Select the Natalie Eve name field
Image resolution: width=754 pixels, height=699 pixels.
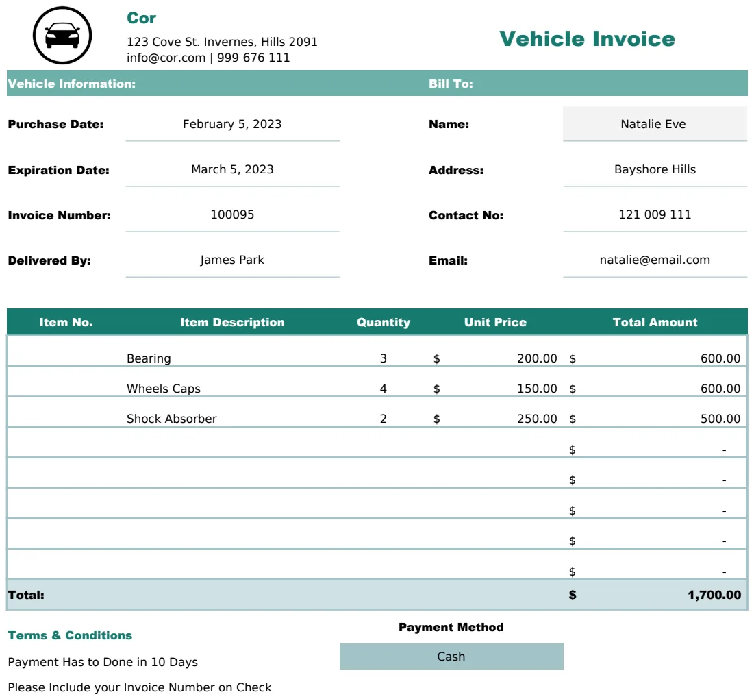(x=655, y=124)
